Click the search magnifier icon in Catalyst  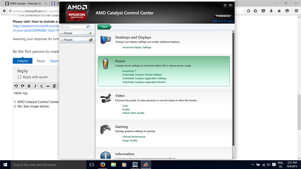[88, 27]
